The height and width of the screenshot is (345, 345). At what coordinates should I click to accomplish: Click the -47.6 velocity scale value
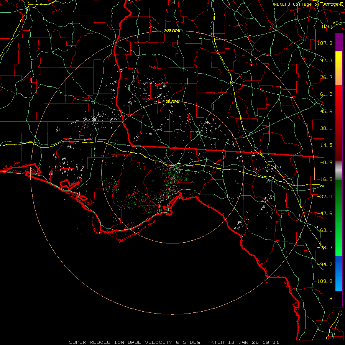325,214
